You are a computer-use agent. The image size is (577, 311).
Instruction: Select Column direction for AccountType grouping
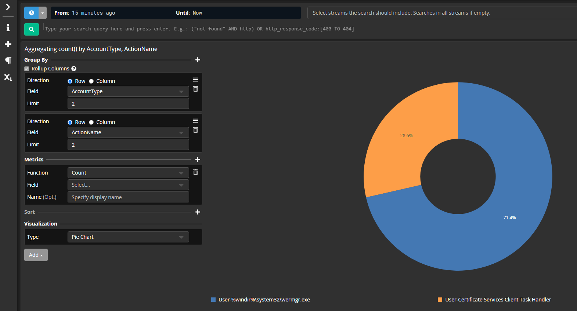click(91, 81)
